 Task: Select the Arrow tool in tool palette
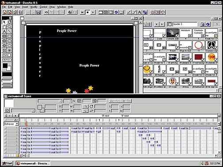(x=4, y=22)
